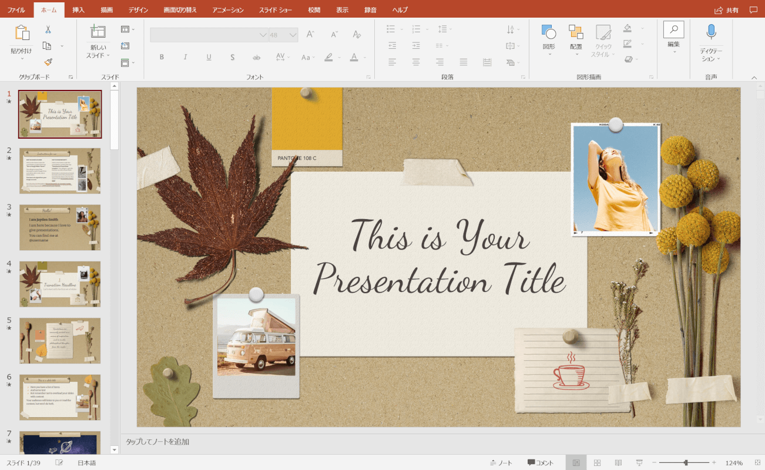Click the Format Painter brush icon
The width and height of the screenshot is (765, 470).
point(48,62)
